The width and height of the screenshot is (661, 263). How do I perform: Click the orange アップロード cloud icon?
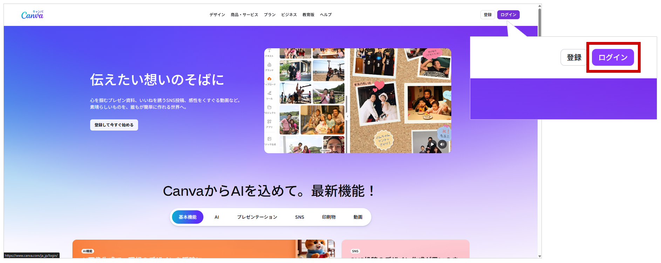(x=269, y=79)
